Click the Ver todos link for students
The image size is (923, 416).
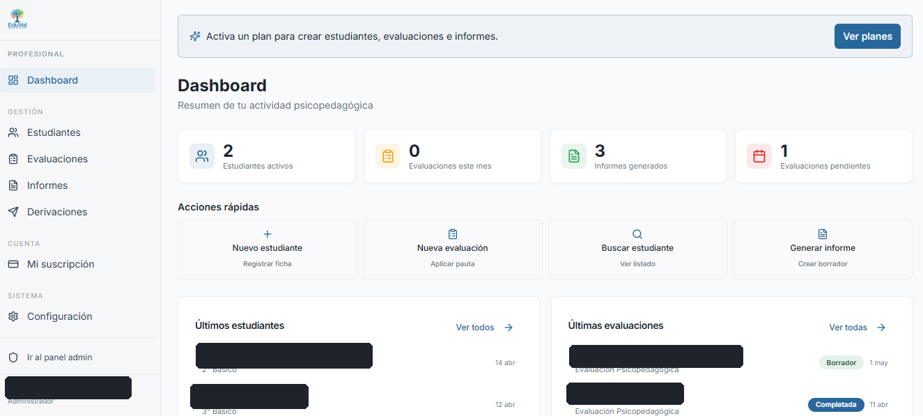coord(475,328)
